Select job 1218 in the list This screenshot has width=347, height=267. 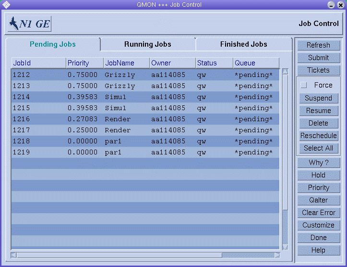pyautogui.click(x=145, y=141)
